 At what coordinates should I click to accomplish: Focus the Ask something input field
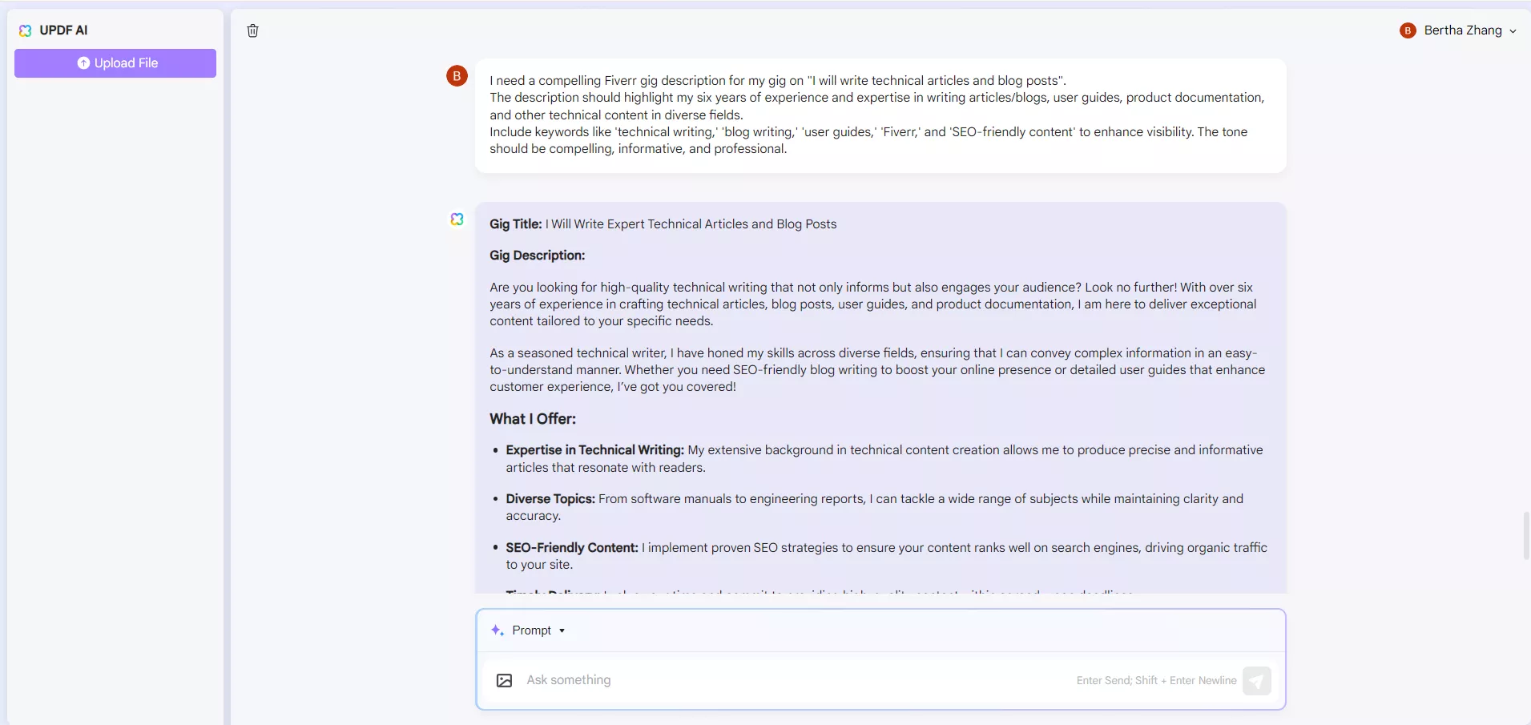721,680
